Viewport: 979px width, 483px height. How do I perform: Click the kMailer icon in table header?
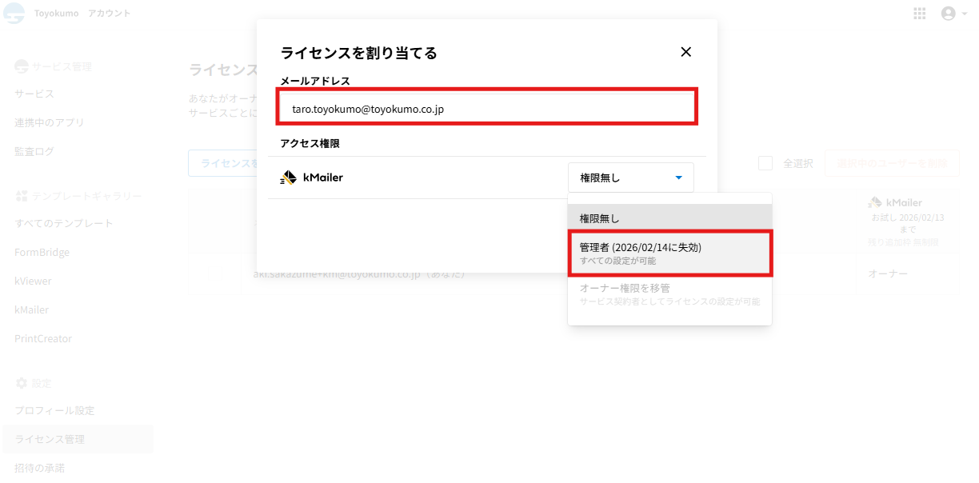(875, 202)
